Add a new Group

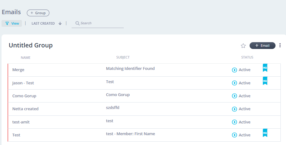(38, 13)
